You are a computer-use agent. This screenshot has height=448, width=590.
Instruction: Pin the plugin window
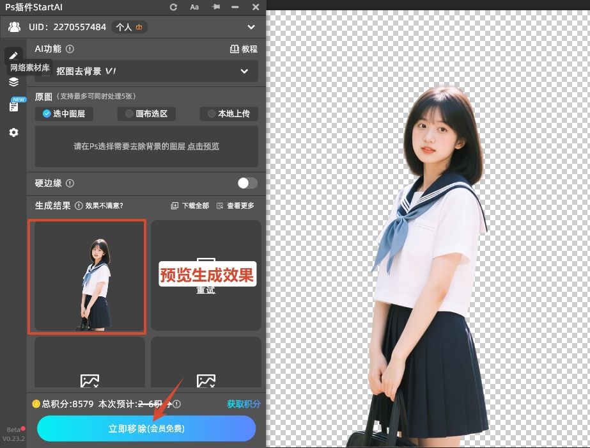pos(216,7)
